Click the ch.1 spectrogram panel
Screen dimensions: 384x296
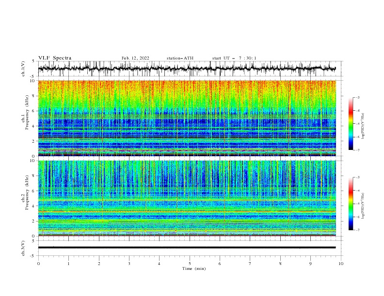pos(187,118)
